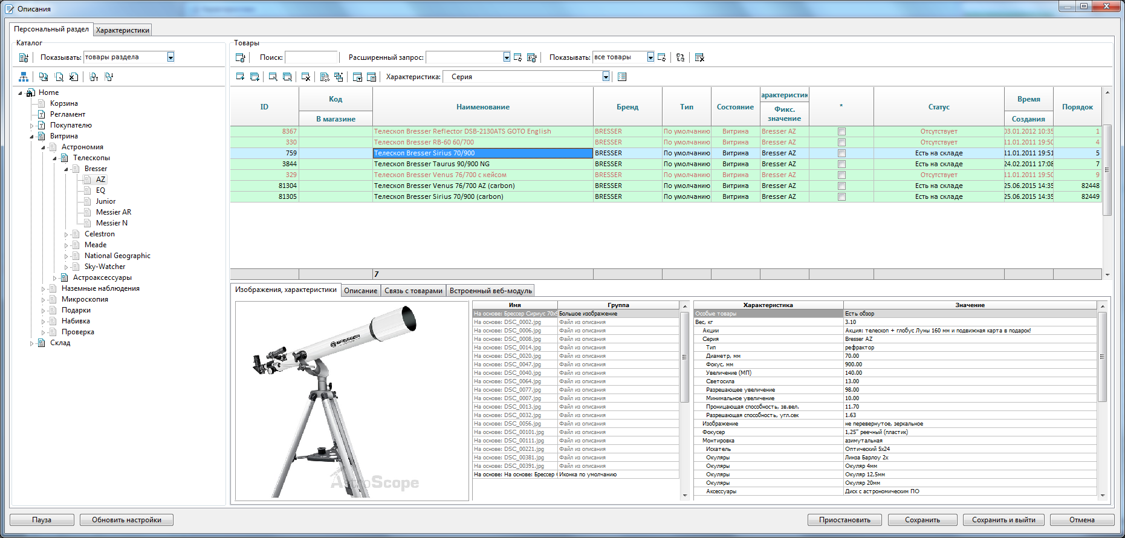Click the Сохранить button
The height and width of the screenshot is (538, 1125).
(x=922, y=520)
